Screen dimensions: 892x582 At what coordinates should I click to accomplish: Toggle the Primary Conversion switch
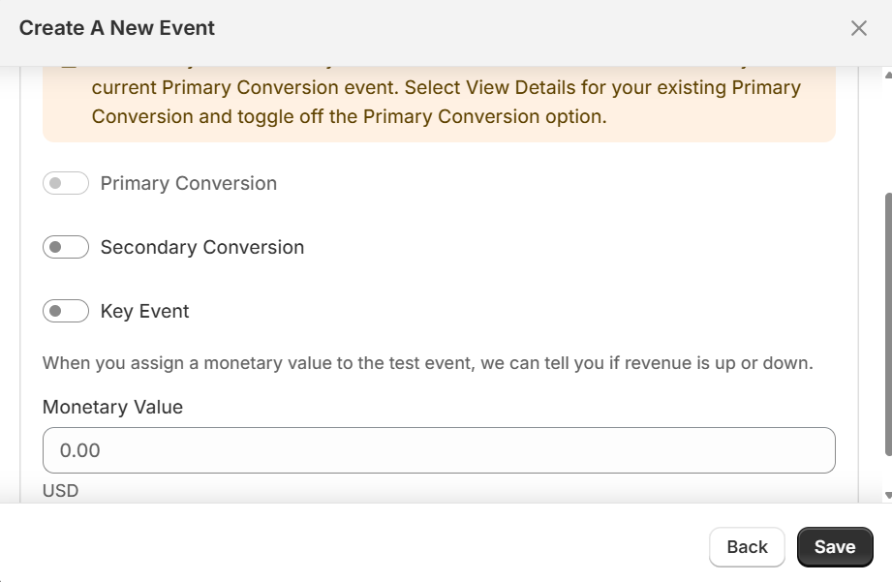[66, 183]
